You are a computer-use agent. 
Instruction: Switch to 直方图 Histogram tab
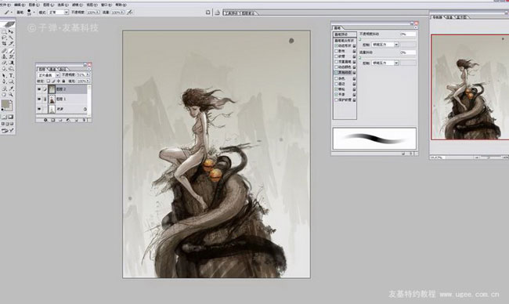[x=461, y=17]
